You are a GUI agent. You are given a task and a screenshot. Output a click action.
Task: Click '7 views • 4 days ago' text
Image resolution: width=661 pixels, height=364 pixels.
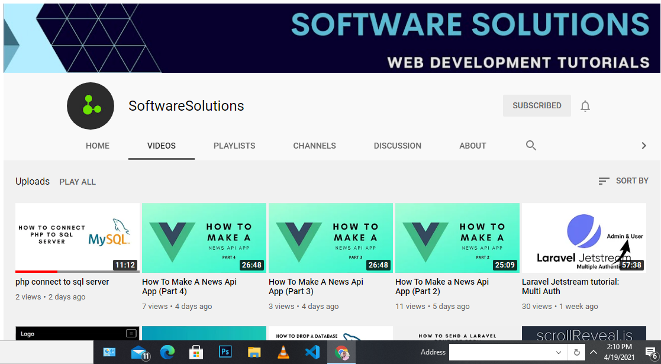tap(177, 307)
